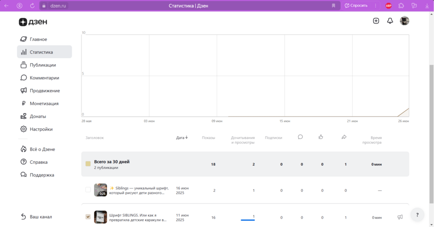This screenshot has height=227, width=434.
Task: Open the round help question mark button
Action: click(417, 215)
